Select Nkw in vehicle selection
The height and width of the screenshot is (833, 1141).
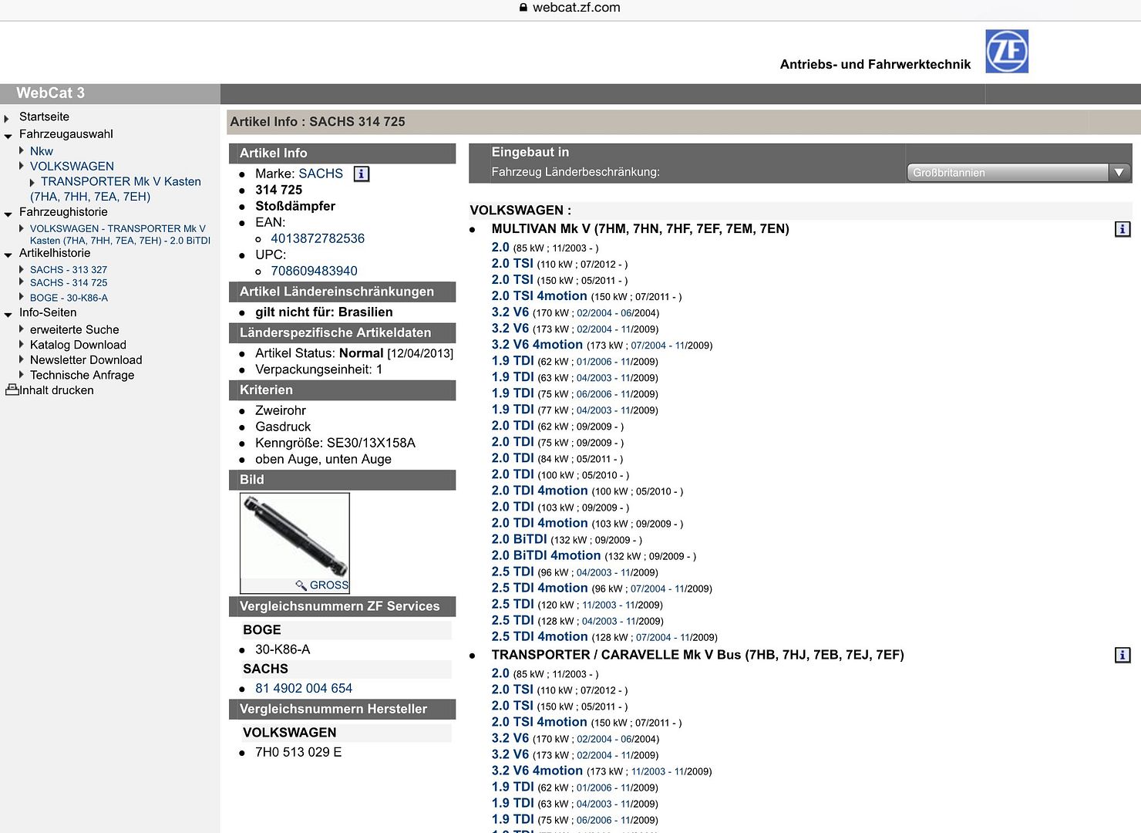[x=42, y=151]
